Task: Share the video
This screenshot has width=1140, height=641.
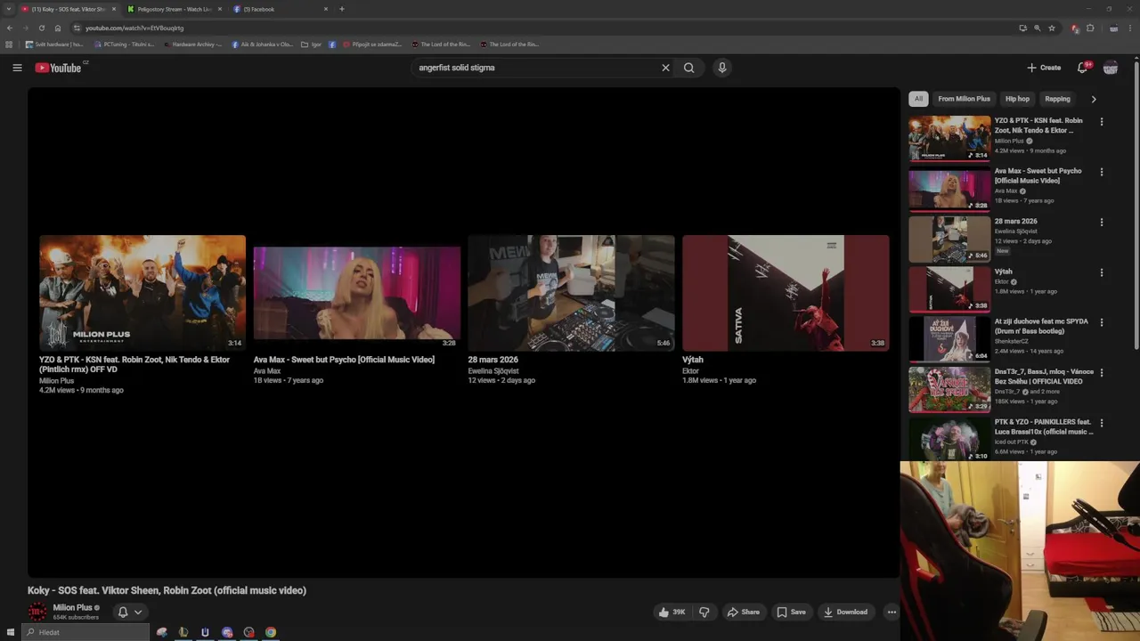Action: point(744,612)
